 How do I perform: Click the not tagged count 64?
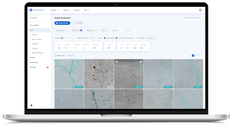142,48
